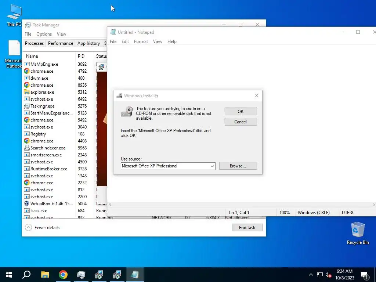Viewport: 376px width, 282px height.
Task: Open Google Chrome from the taskbar
Action: pyautogui.click(x=63, y=275)
